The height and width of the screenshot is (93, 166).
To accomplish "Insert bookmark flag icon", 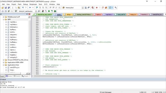I will coord(37,7).
